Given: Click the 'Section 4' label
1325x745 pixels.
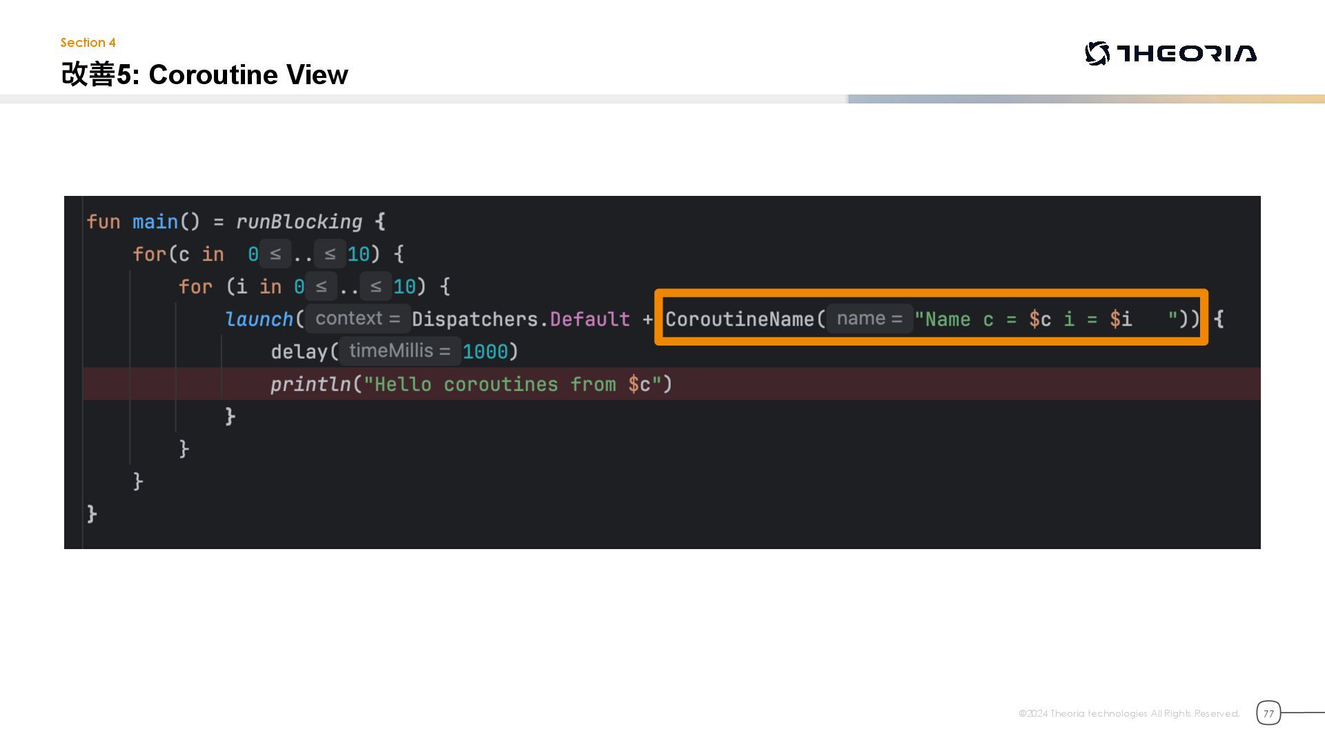Looking at the screenshot, I should [88, 43].
